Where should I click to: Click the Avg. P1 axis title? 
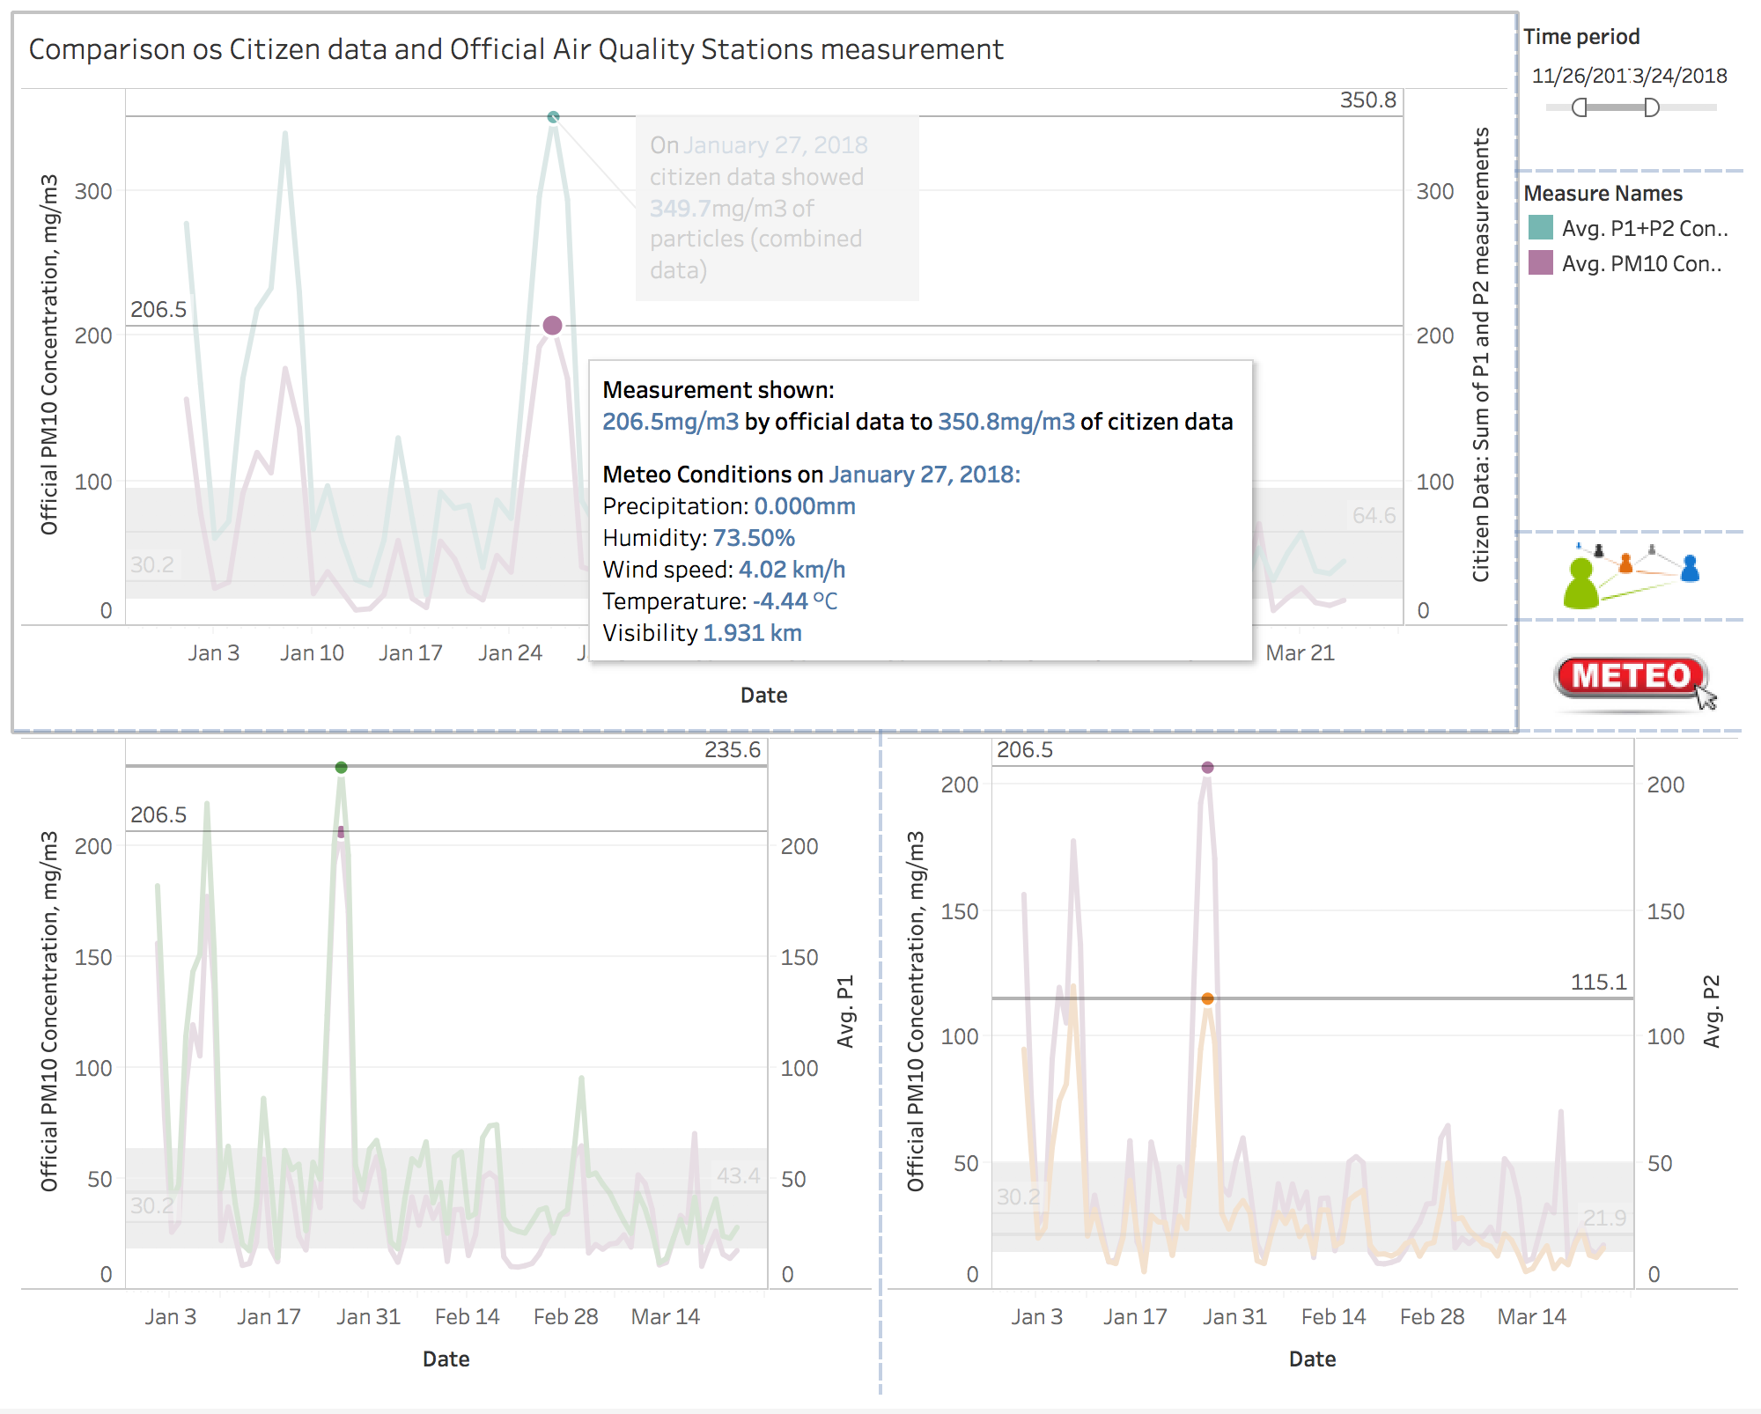[x=845, y=1012]
